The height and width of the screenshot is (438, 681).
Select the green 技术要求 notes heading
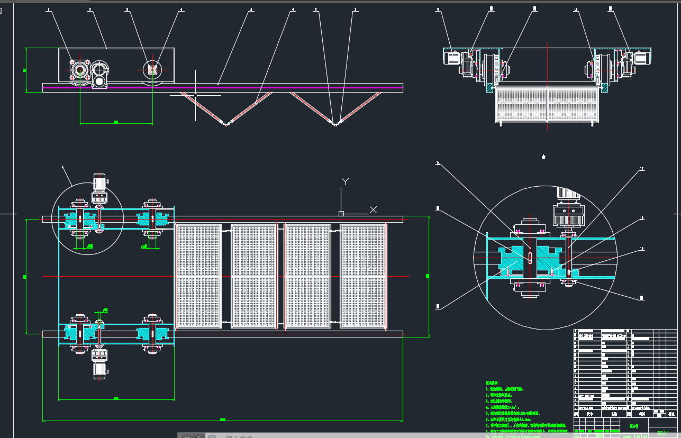493,382
